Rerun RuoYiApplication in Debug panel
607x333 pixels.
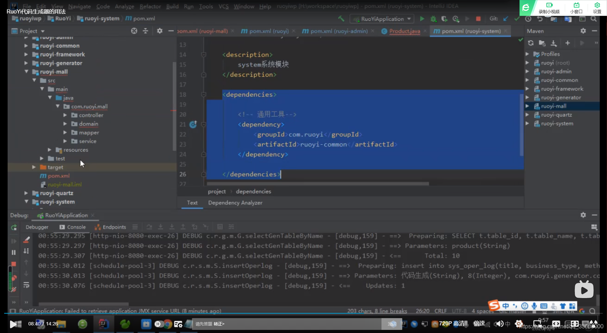14,227
